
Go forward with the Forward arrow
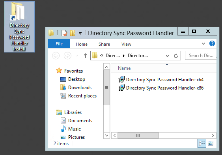coord(67,56)
